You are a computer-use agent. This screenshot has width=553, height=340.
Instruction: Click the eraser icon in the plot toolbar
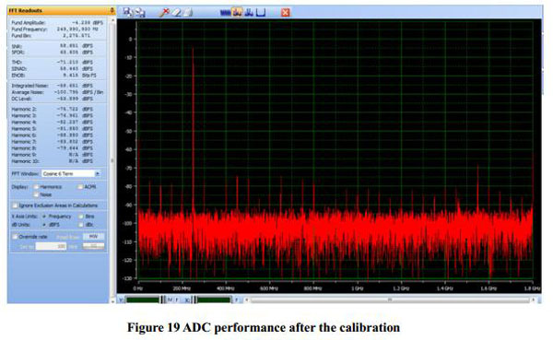click(177, 13)
